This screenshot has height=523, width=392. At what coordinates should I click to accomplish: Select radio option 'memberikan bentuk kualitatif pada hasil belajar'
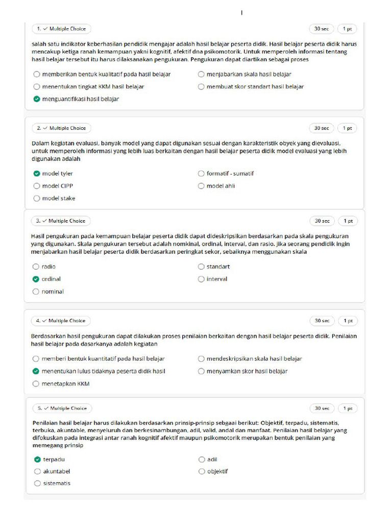(x=37, y=74)
